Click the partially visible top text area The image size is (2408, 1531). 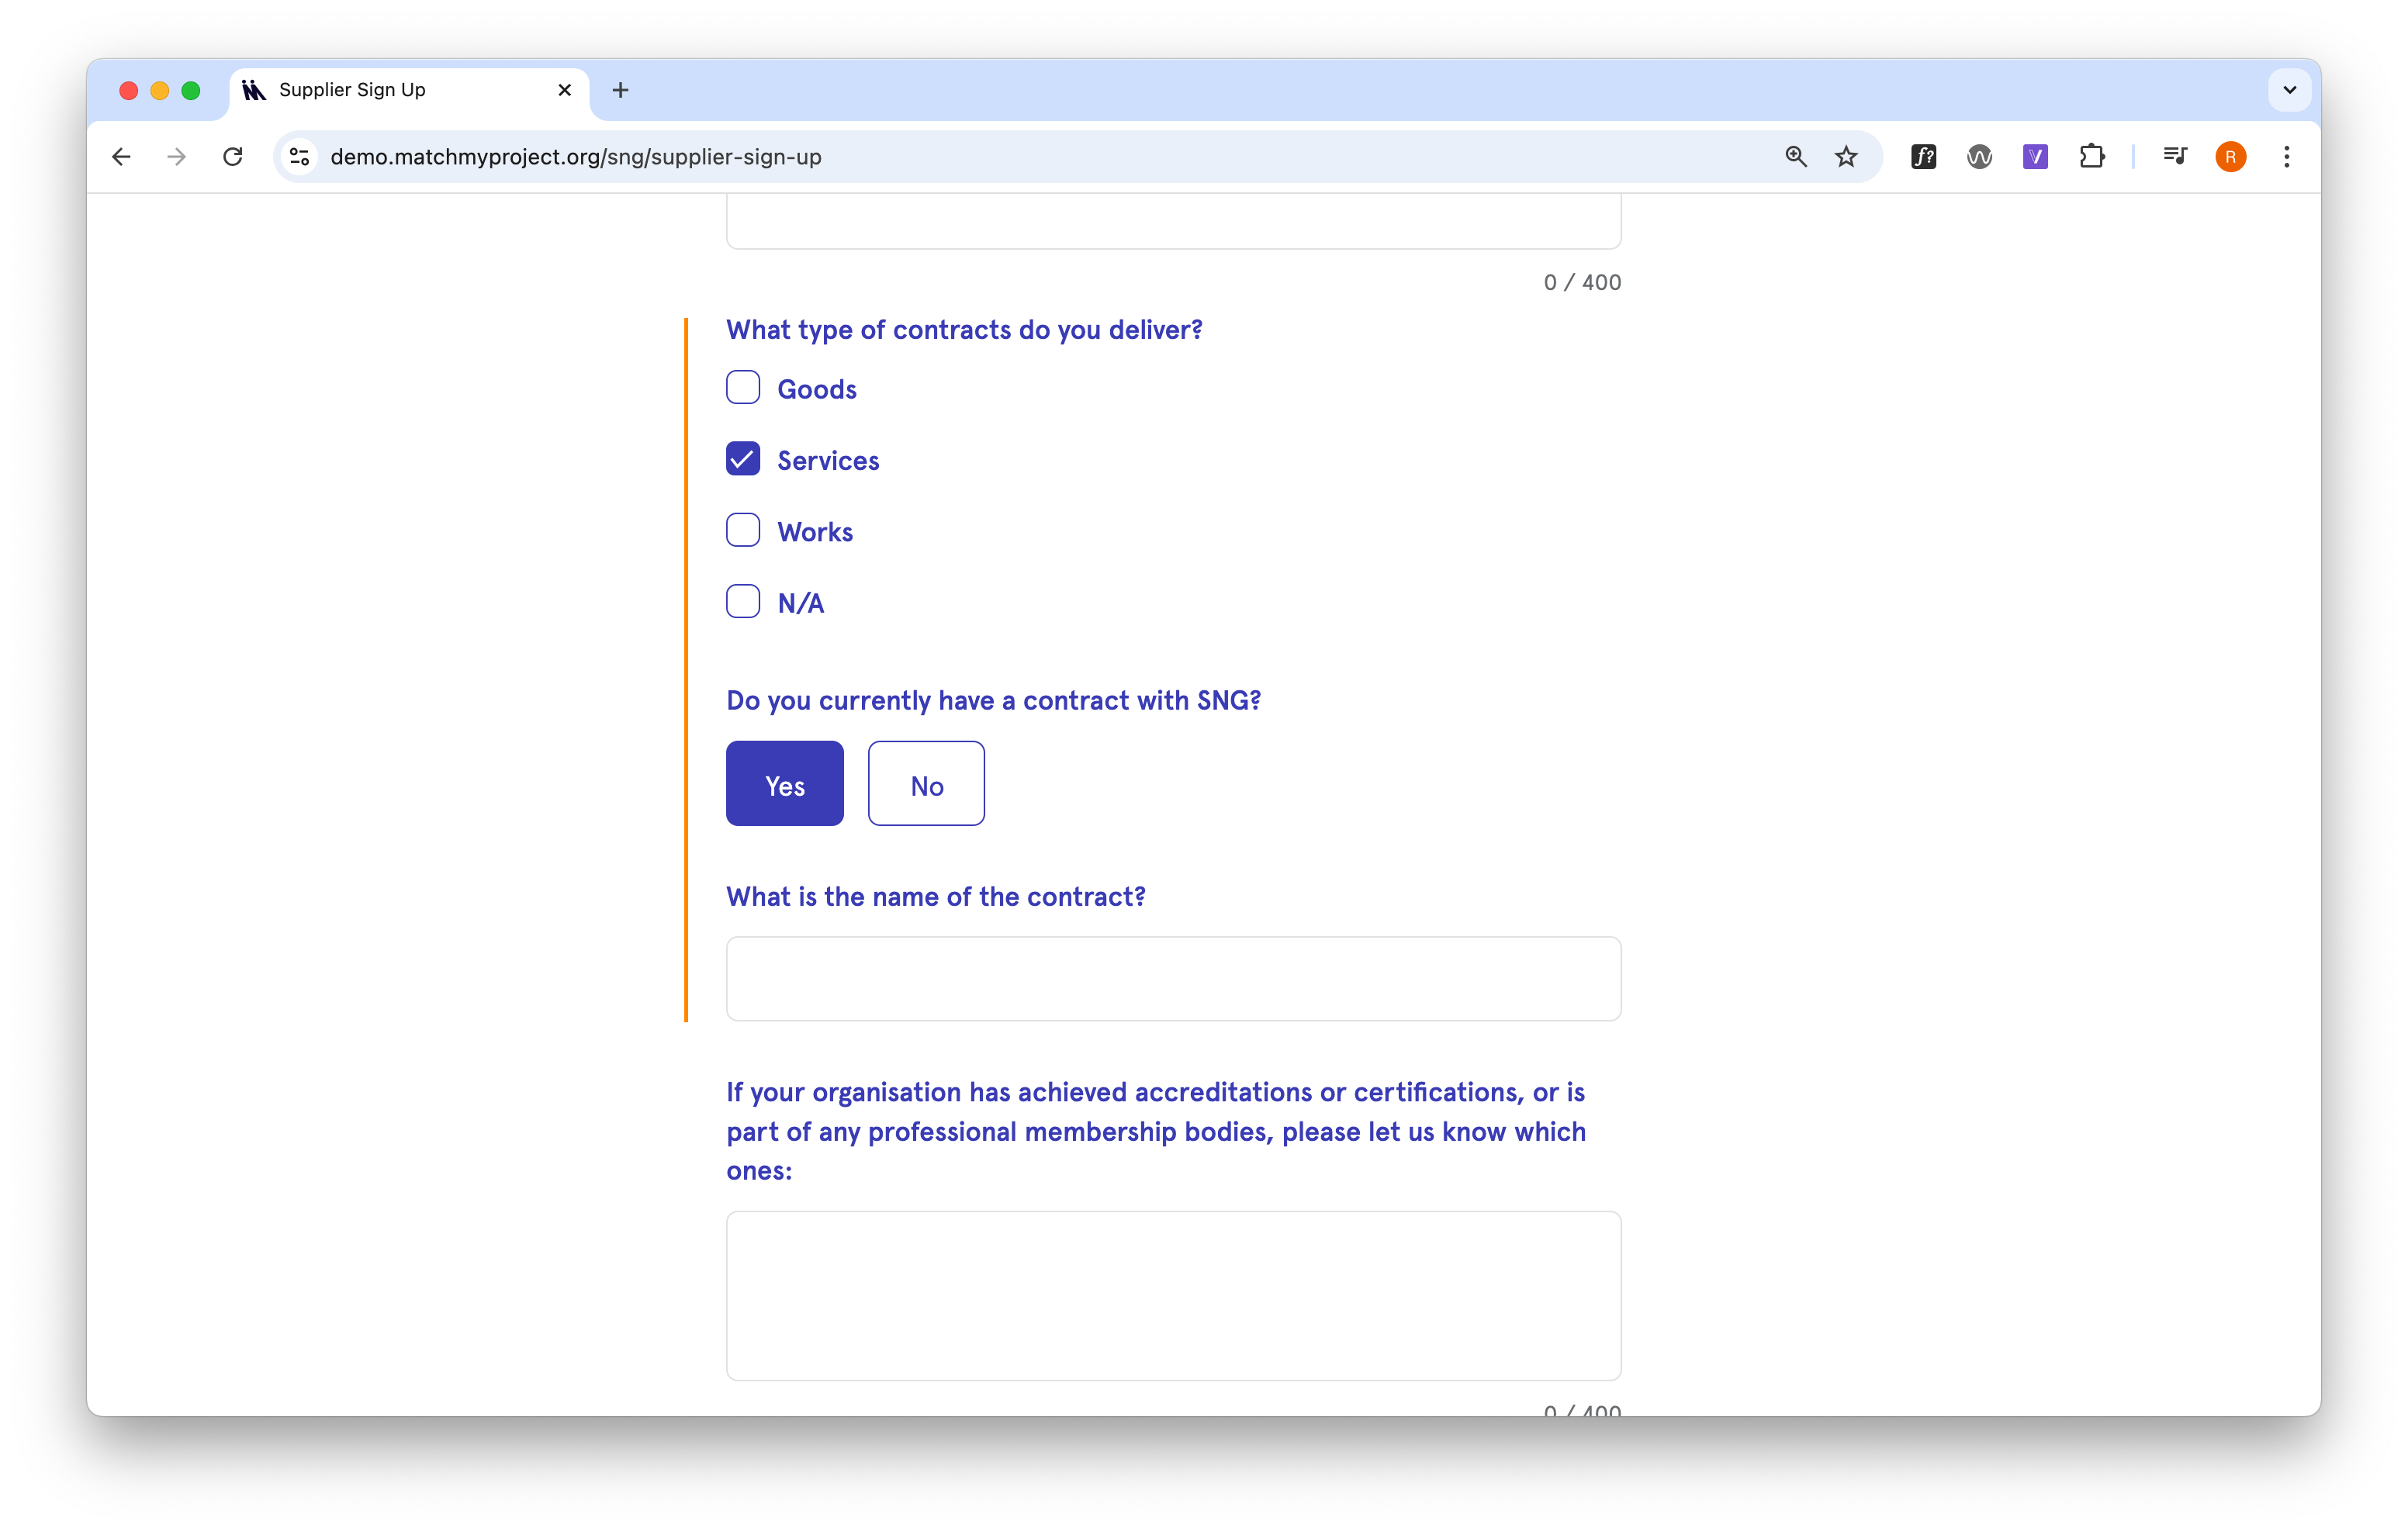tap(1173, 221)
